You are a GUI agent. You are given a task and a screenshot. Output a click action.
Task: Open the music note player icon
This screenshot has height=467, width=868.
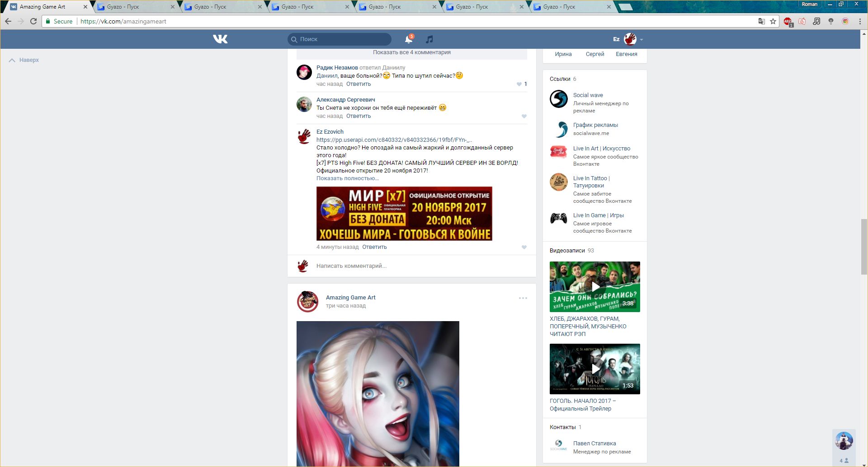pyautogui.click(x=429, y=39)
